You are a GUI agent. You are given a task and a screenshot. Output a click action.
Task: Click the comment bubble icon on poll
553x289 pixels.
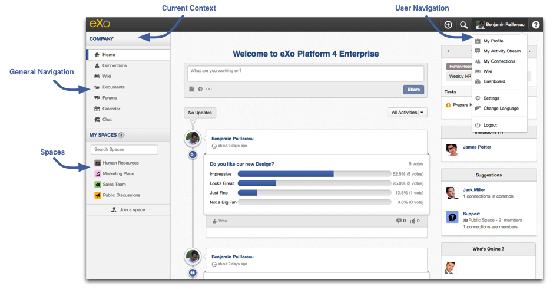399,221
